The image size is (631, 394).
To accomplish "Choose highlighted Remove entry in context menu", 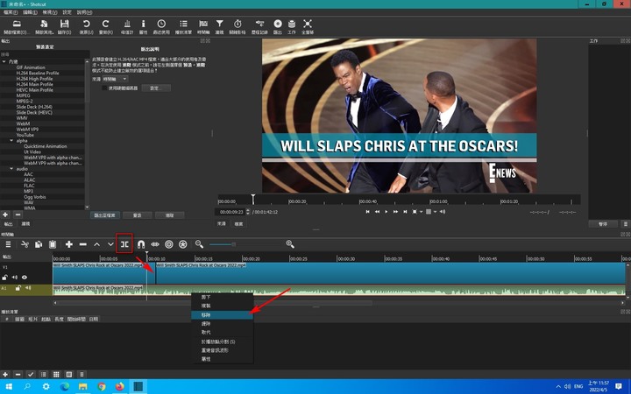I will pos(222,315).
